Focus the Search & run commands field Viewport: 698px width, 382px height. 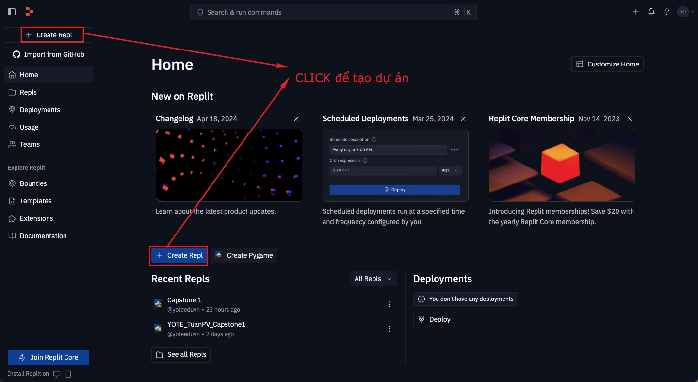point(333,12)
